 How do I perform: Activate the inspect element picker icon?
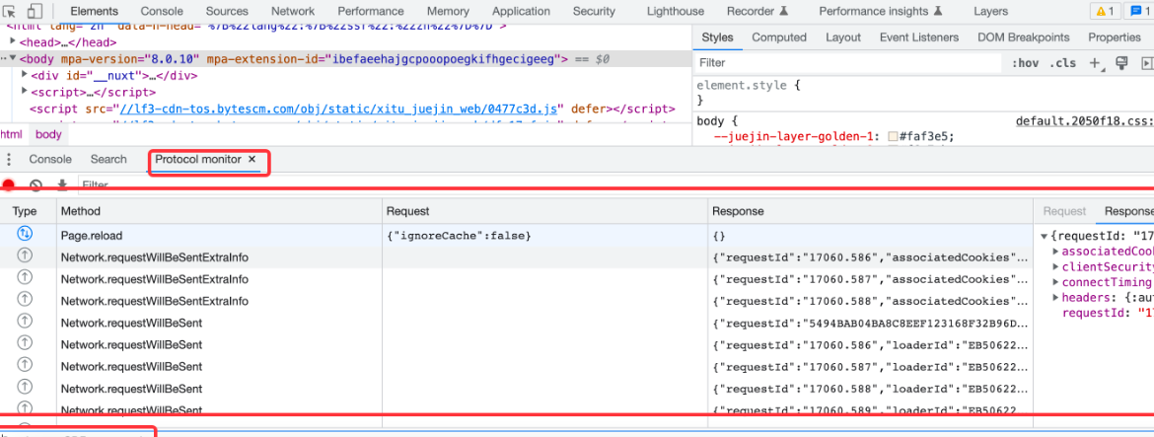click(10, 11)
